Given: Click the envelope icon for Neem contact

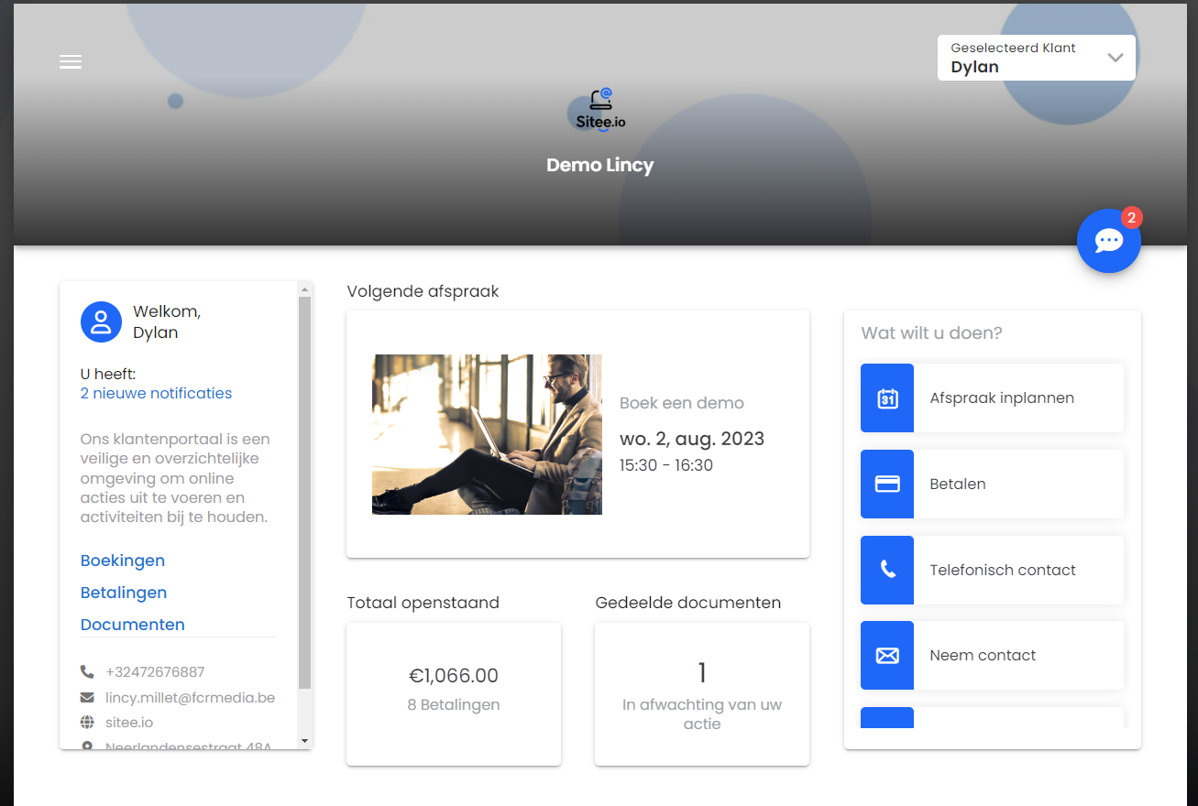Looking at the screenshot, I should click(x=887, y=656).
